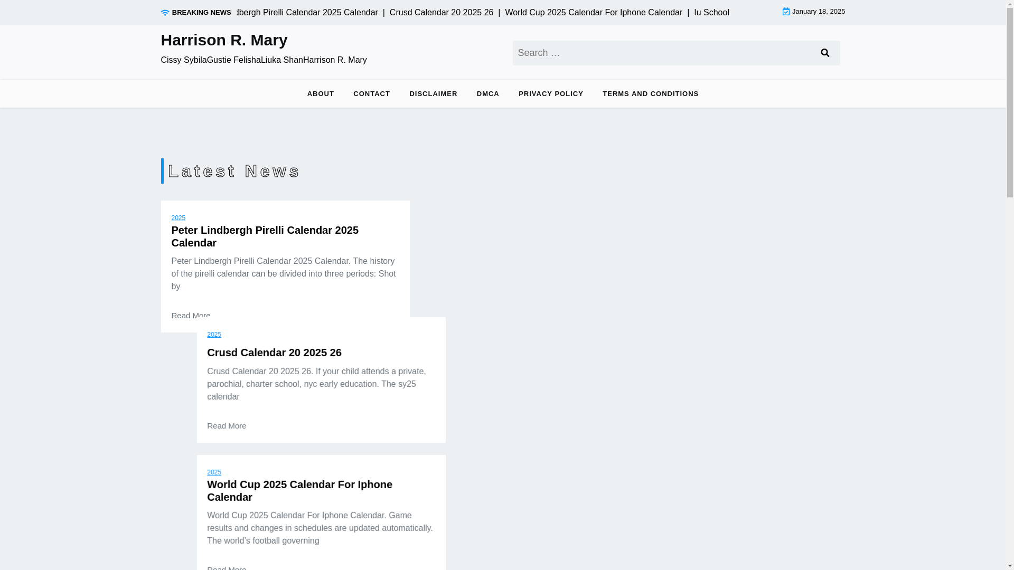Open the DMCA menu link
Image resolution: width=1014 pixels, height=570 pixels.
[488, 94]
